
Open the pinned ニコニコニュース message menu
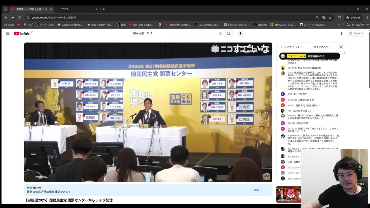[336, 56]
